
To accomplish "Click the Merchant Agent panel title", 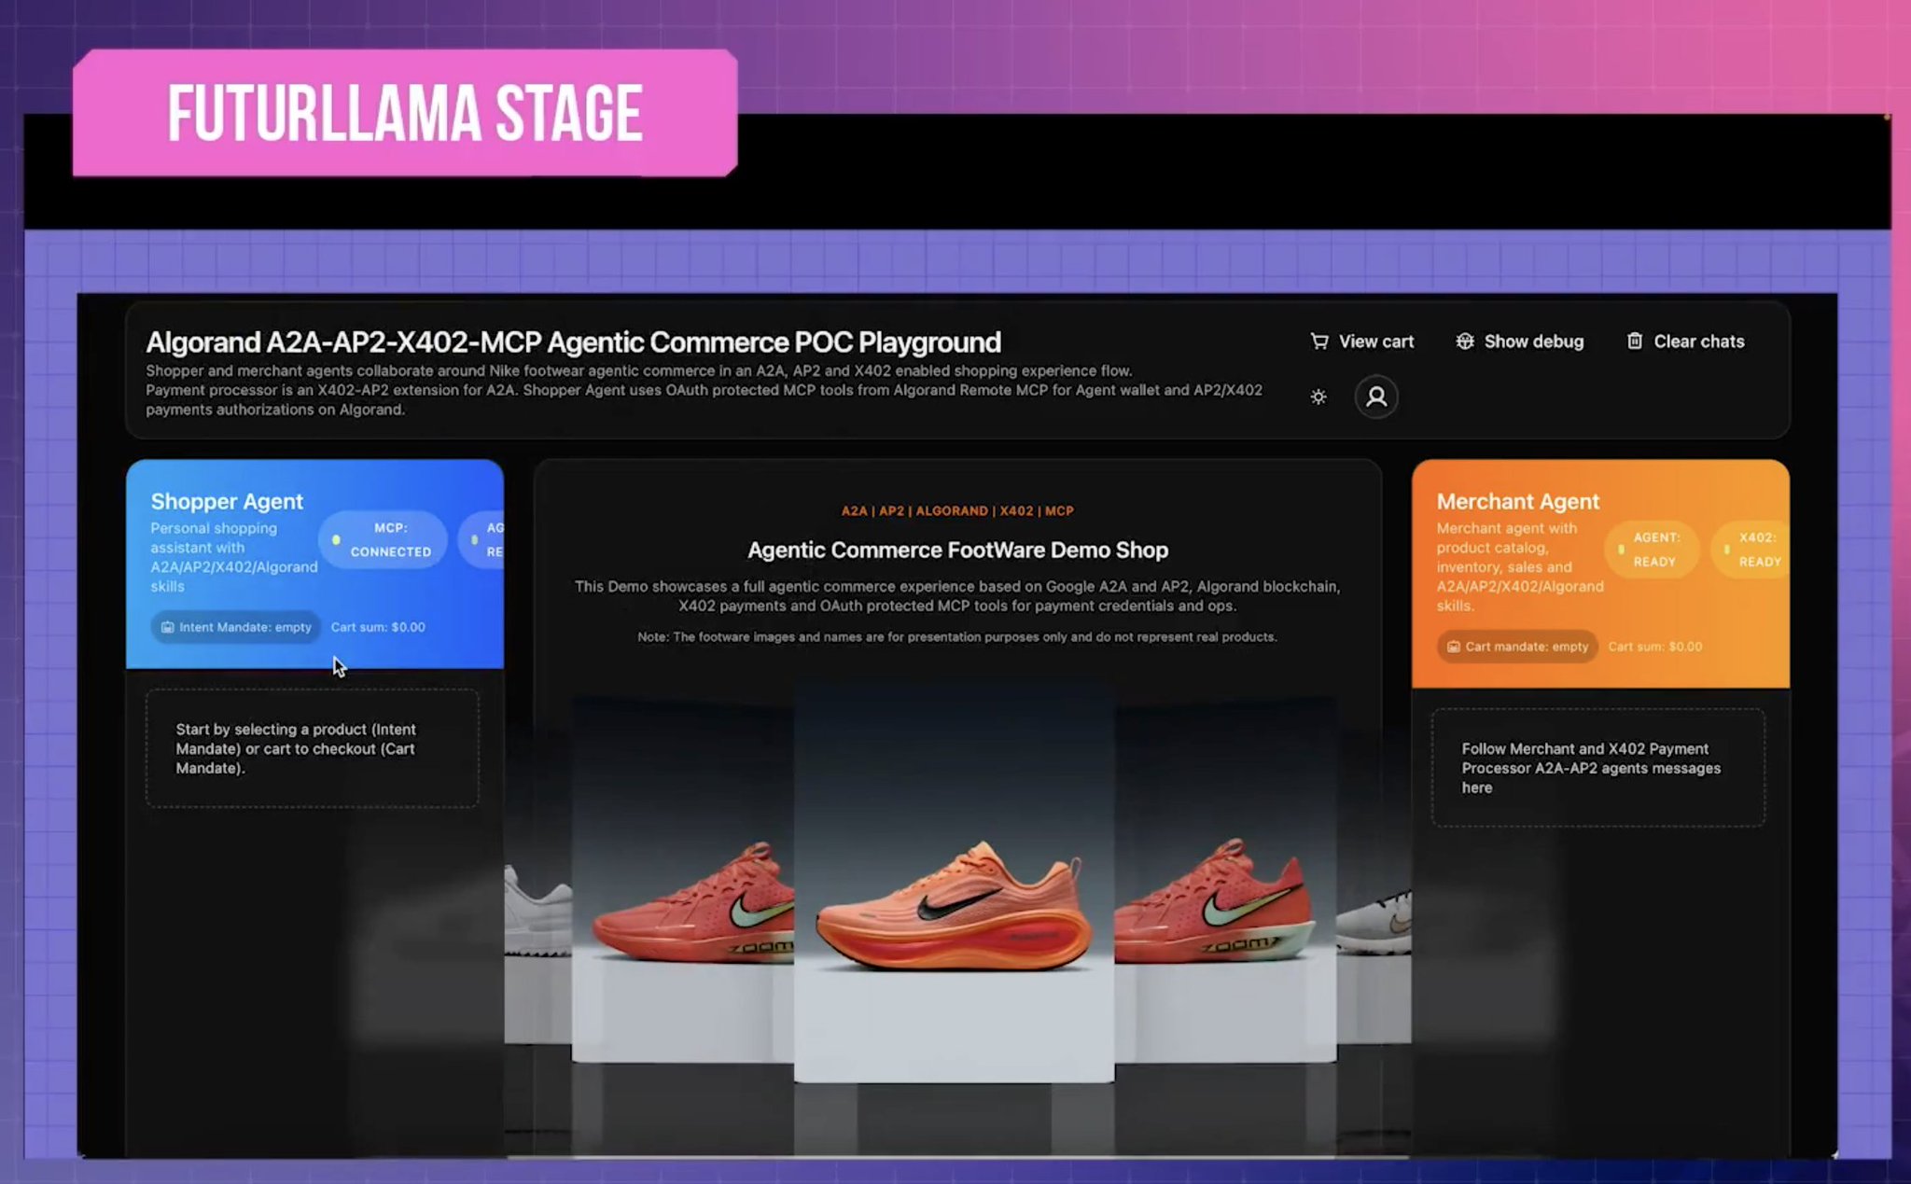I will point(1518,501).
